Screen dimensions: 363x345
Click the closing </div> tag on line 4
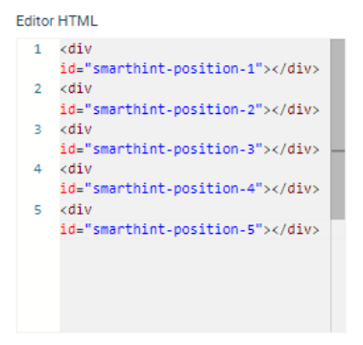(x=295, y=189)
